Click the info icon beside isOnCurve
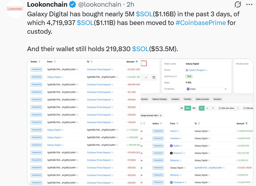 click(x=176, y=76)
